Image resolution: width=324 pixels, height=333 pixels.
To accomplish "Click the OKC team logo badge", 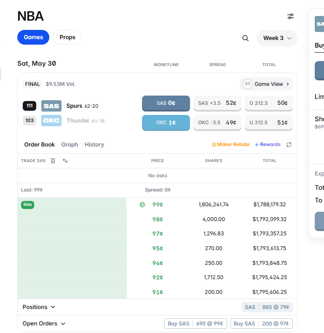I will (x=51, y=121).
